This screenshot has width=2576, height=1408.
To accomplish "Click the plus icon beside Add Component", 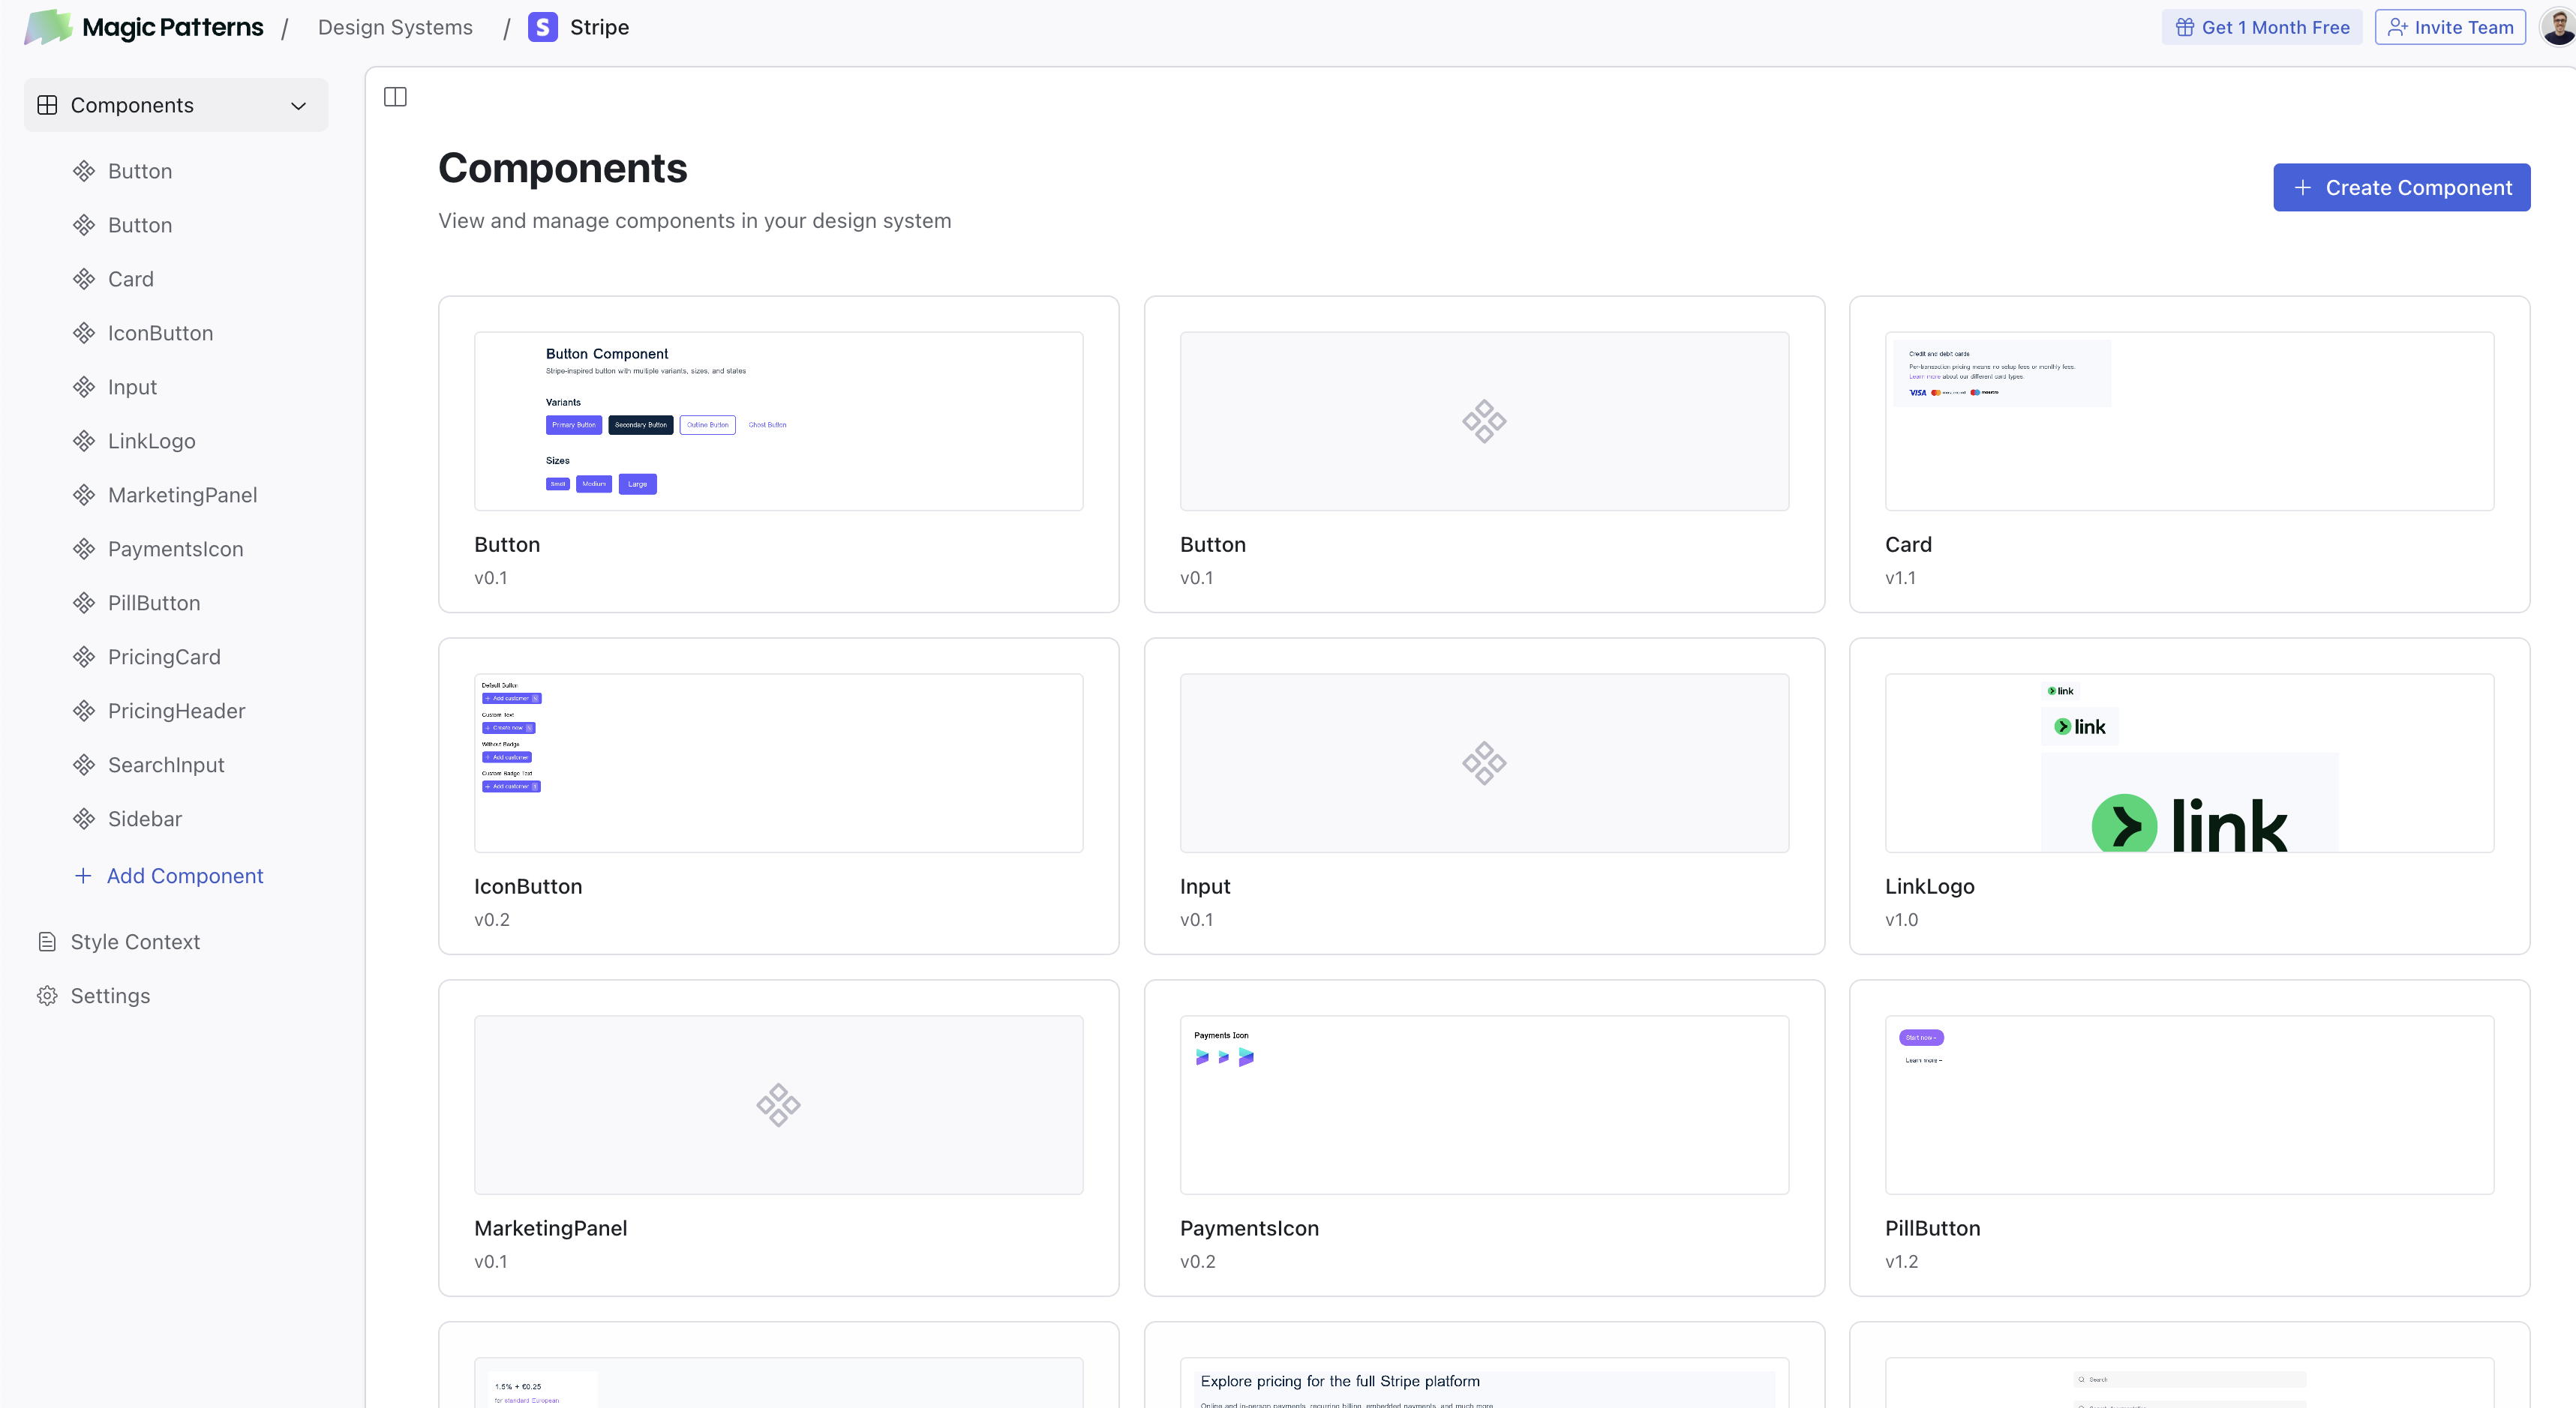I will coord(82,876).
